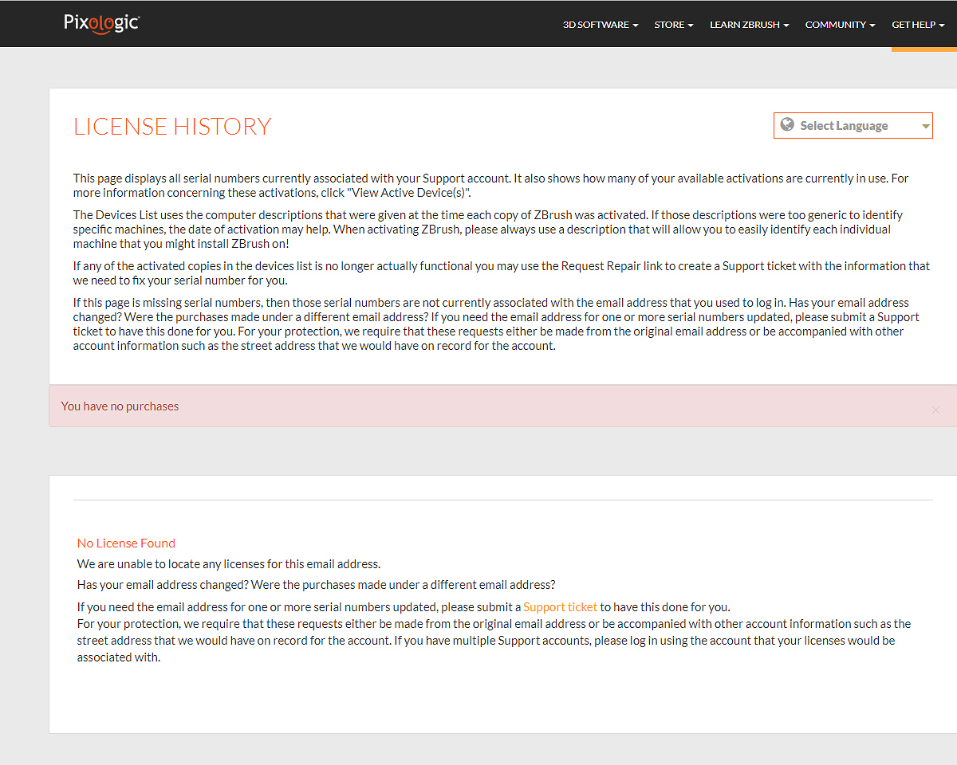This screenshot has height=765, width=957.
Task: Click the paragraph starting 'If any of the activated copies'
Action: [502, 273]
